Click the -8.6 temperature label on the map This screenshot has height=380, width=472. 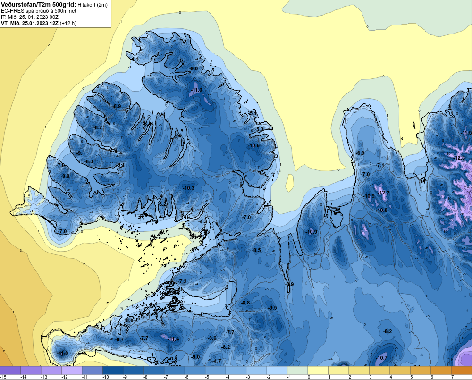click(212, 338)
